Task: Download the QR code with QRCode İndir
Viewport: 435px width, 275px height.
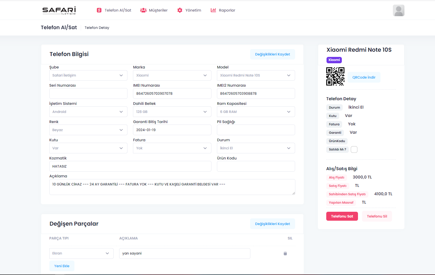Action: tap(364, 77)
